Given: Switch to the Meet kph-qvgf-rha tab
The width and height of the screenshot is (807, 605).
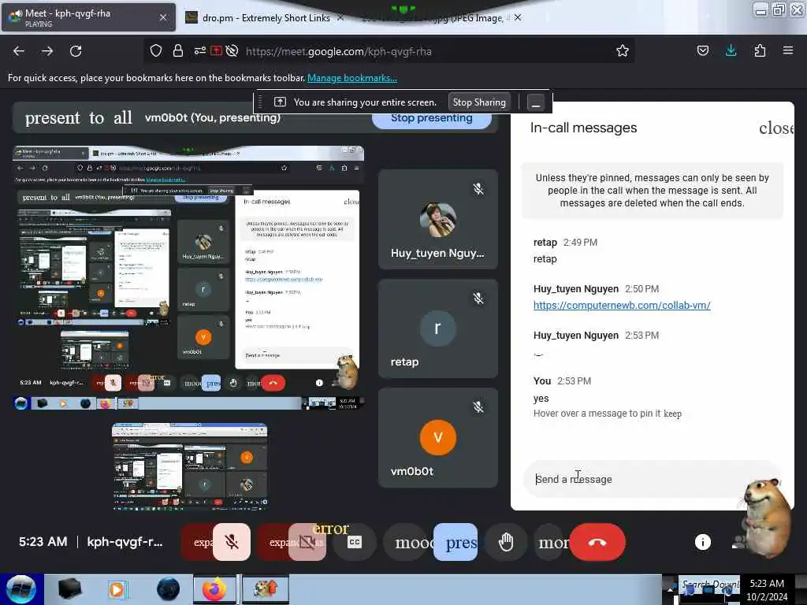Looking at the screenshot, I should pyautogui.click(x=88, y=17).
